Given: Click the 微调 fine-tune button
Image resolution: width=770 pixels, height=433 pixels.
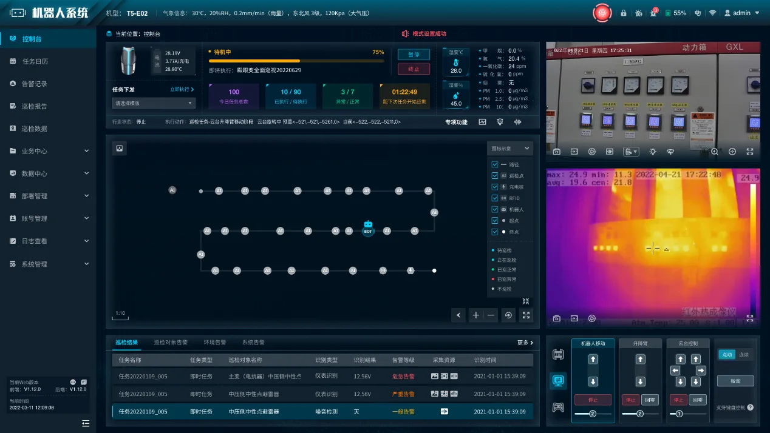Looking at the screenshot, I should tap(735, 381).
